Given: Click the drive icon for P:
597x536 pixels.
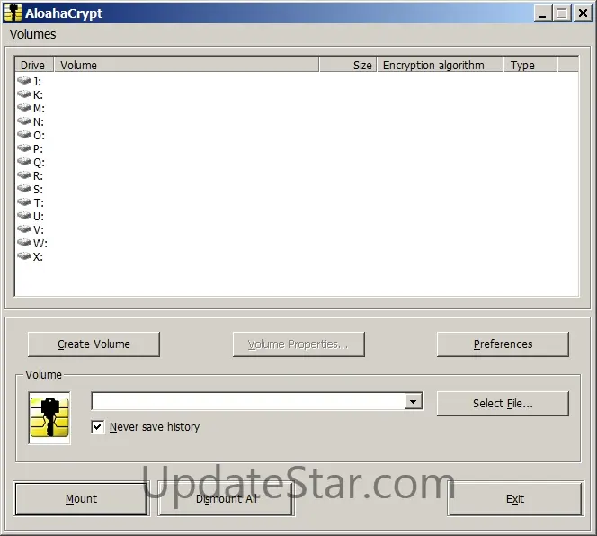Looking at the screenshot, I should point(24,148).
